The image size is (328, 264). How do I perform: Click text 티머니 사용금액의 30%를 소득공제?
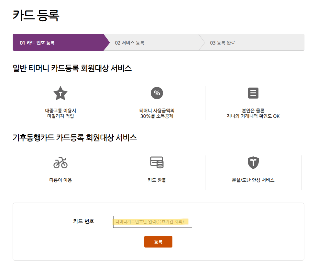[157, 113]
